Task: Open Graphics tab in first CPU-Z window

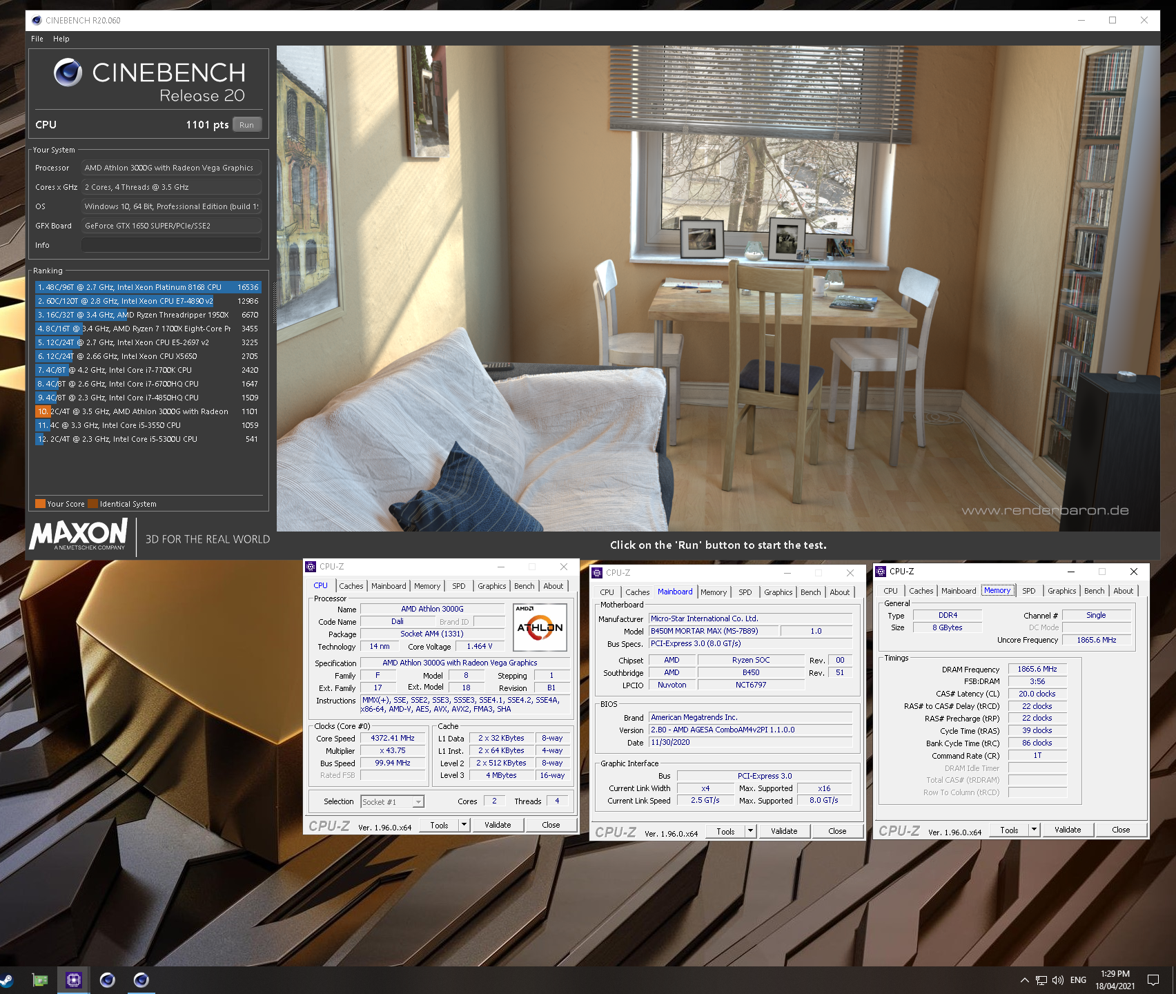Action: (x=492, y=586)
